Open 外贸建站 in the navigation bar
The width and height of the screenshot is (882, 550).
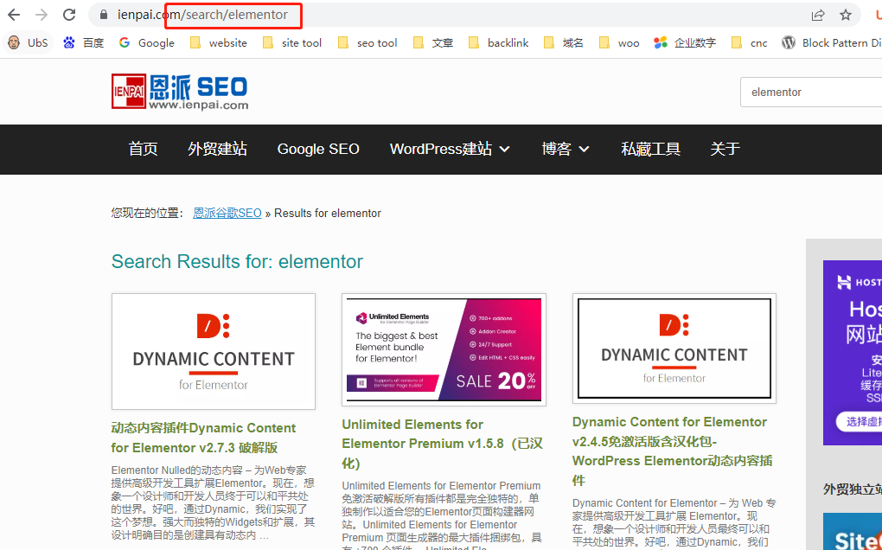(x=217, y=149)
